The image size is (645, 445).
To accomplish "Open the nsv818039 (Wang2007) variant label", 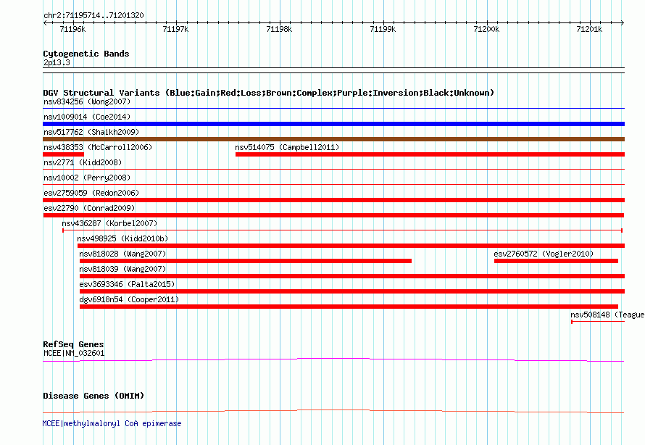I will [x=122, y=269].
